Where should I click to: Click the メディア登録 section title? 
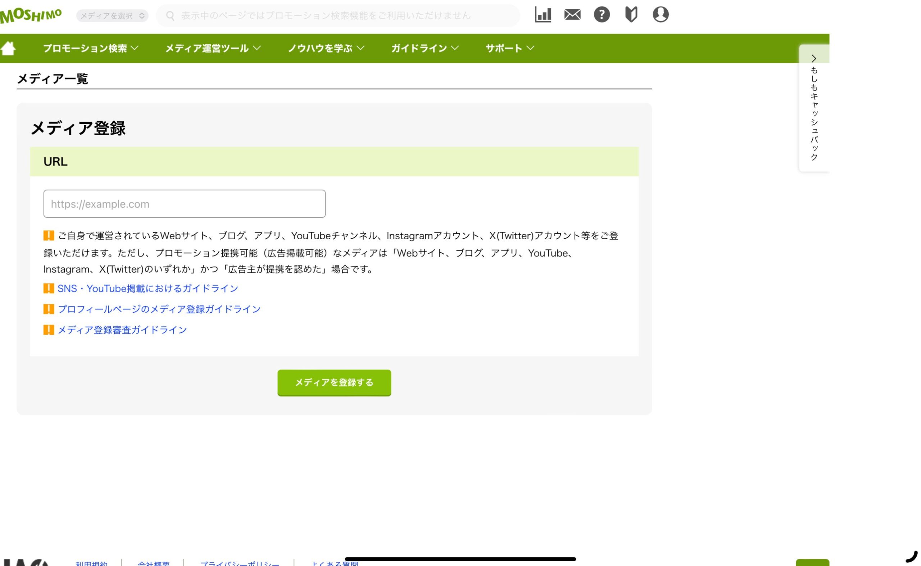tap(78, 128)
